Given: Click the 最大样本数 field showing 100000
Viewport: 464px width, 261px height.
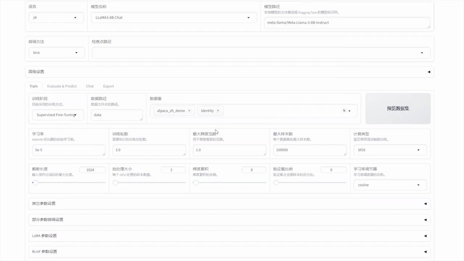Looking at the screenshot, I should coord(310,150).
